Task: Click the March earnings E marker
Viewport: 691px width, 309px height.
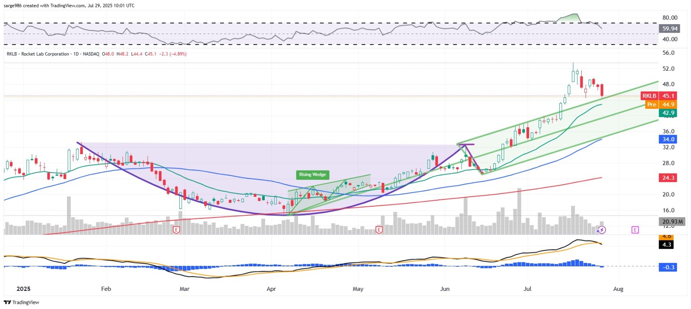Action: click(176, 230)
